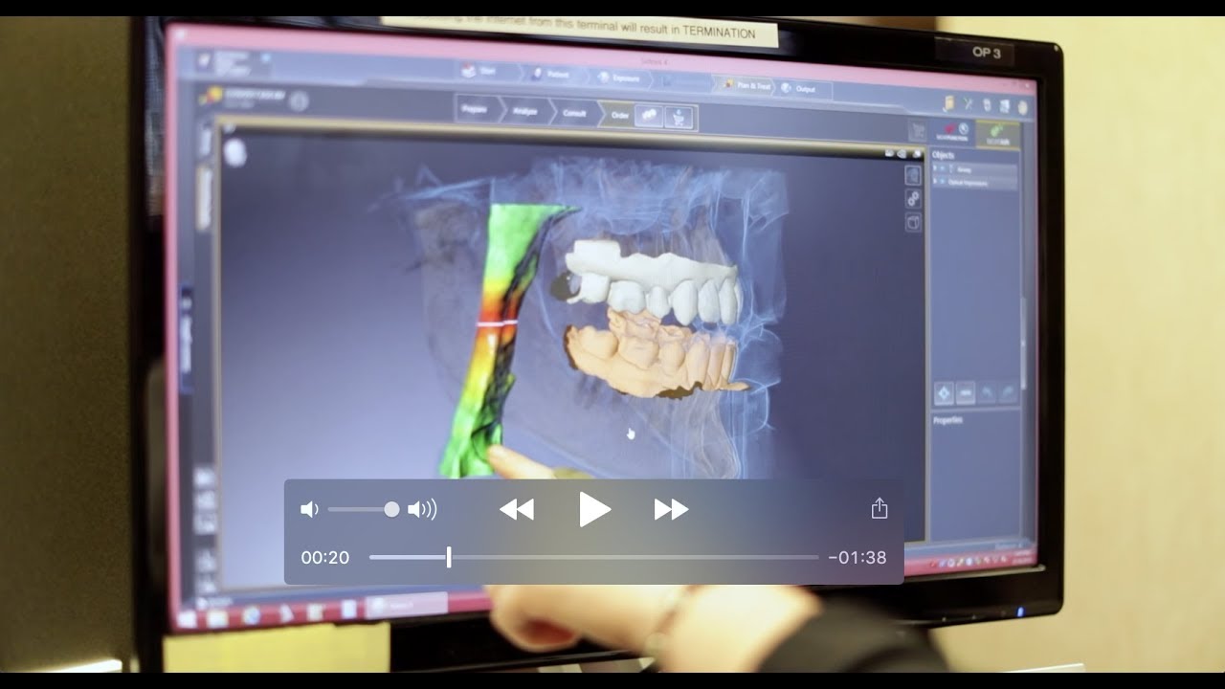
Task: Click the shopping cart icon in Order step
Action: (679, 119)
